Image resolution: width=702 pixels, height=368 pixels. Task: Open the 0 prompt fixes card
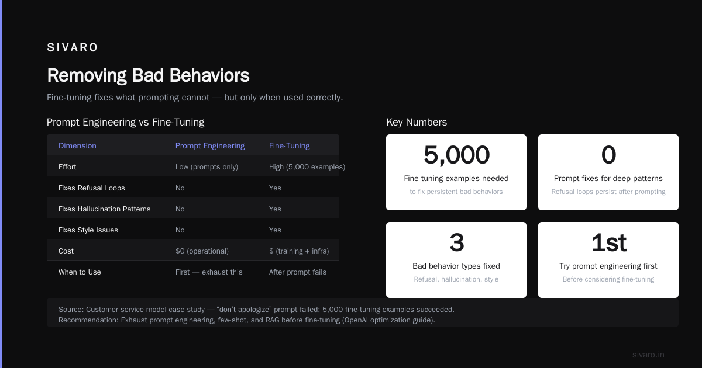point(608,172)
